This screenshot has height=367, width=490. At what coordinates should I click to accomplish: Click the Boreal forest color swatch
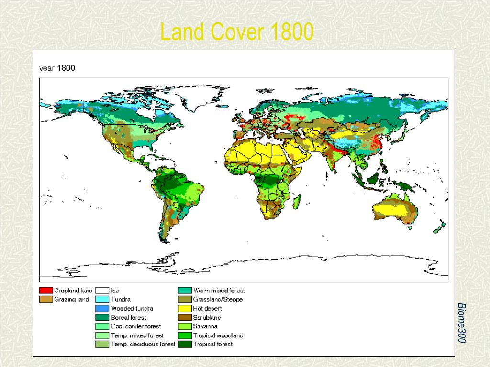click(102, 317)
